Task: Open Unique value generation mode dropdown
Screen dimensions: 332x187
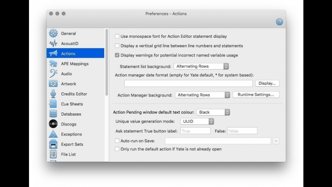Action: coord(197,121)
